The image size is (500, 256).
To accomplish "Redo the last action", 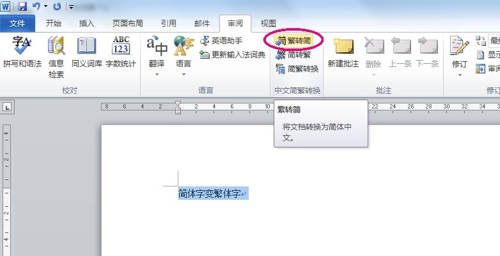I will point(57,6).
